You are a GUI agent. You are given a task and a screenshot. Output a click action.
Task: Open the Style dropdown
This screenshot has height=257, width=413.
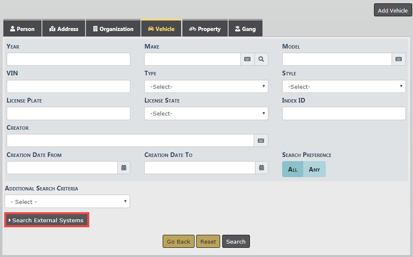tap(343, 87)
